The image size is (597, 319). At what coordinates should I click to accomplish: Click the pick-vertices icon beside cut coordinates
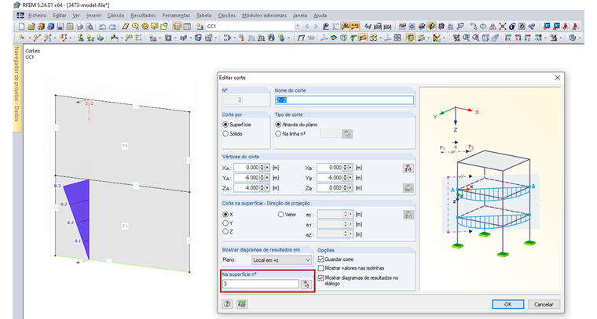(x=408, y=167)
